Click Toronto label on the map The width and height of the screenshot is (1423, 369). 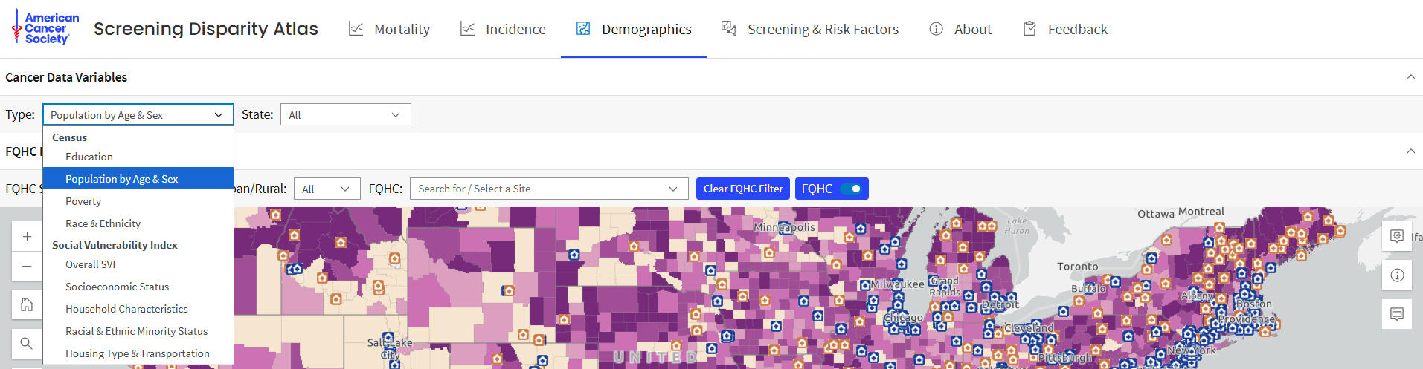coord(1078,266)
